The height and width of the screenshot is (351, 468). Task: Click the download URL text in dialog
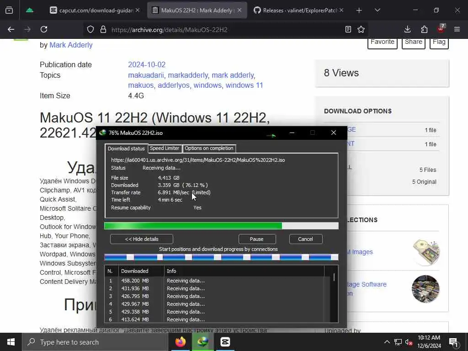click(198, 160)
